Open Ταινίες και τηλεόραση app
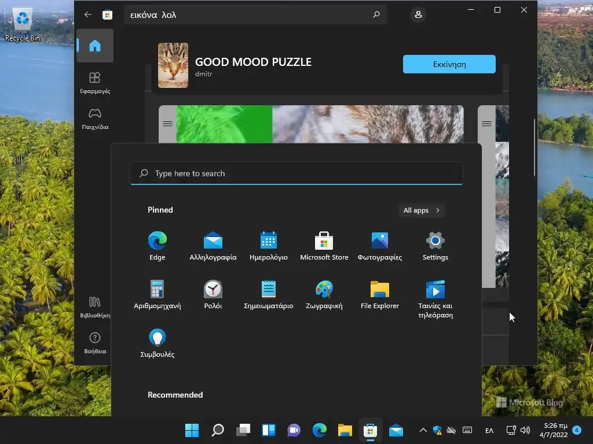 click(x=435, y=299)
